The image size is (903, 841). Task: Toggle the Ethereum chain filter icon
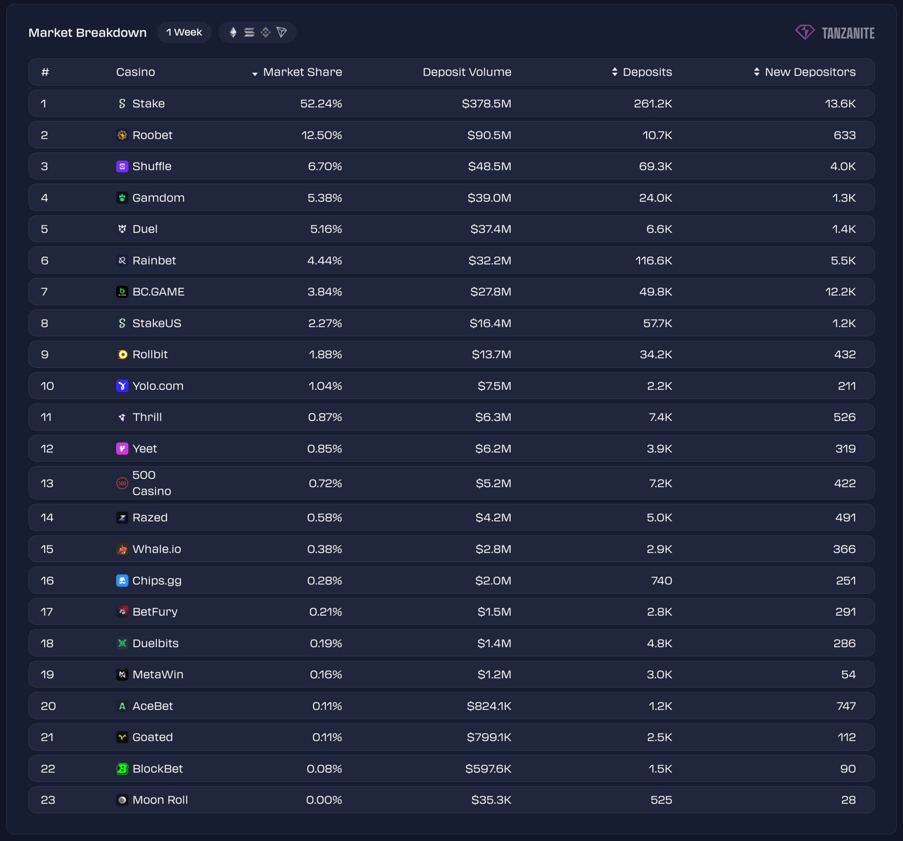click(233, 32)
